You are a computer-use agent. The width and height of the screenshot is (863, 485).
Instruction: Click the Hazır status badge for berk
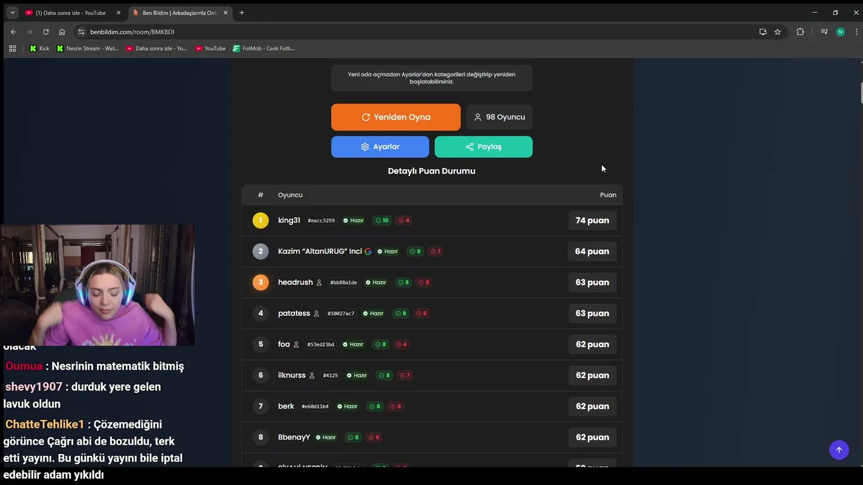tap(347, 406)
